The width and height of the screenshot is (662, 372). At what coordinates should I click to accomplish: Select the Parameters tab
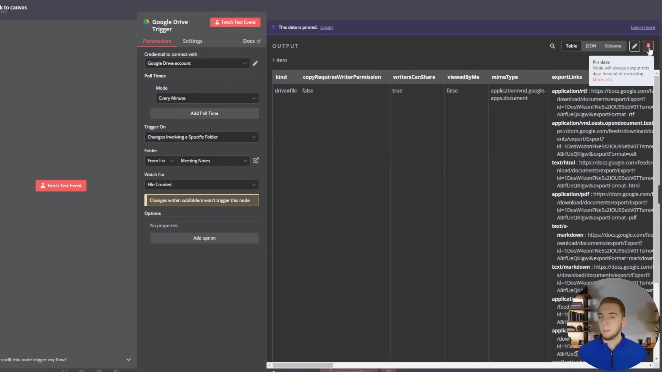coord(157,41)
